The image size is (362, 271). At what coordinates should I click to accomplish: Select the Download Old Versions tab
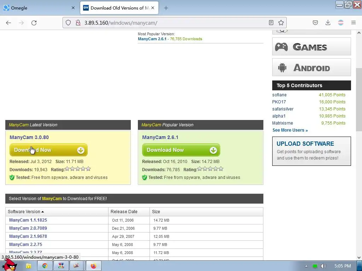click(x=119, y=8)
